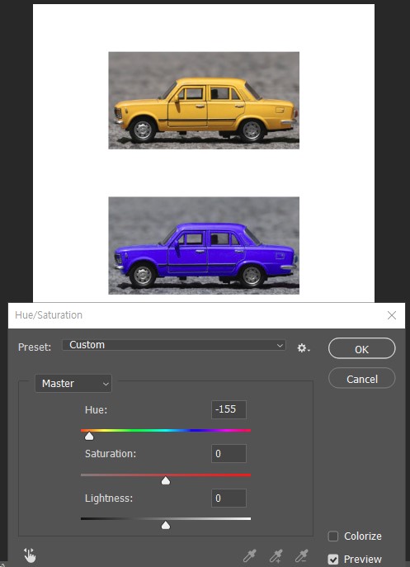Pick the Subtract from Sample eyedropper

(x=302, y=555)
